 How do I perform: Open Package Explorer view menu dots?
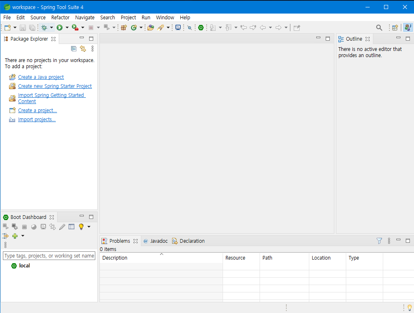(x=92, y=48)
